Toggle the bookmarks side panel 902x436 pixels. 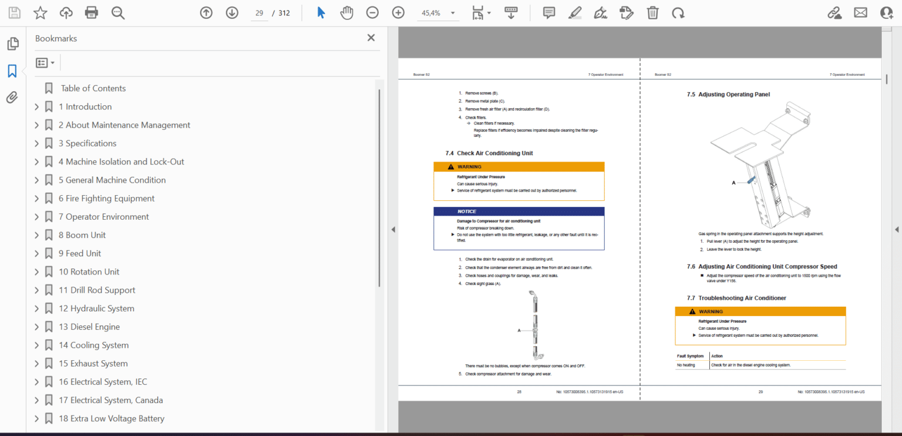pos(12,71)
